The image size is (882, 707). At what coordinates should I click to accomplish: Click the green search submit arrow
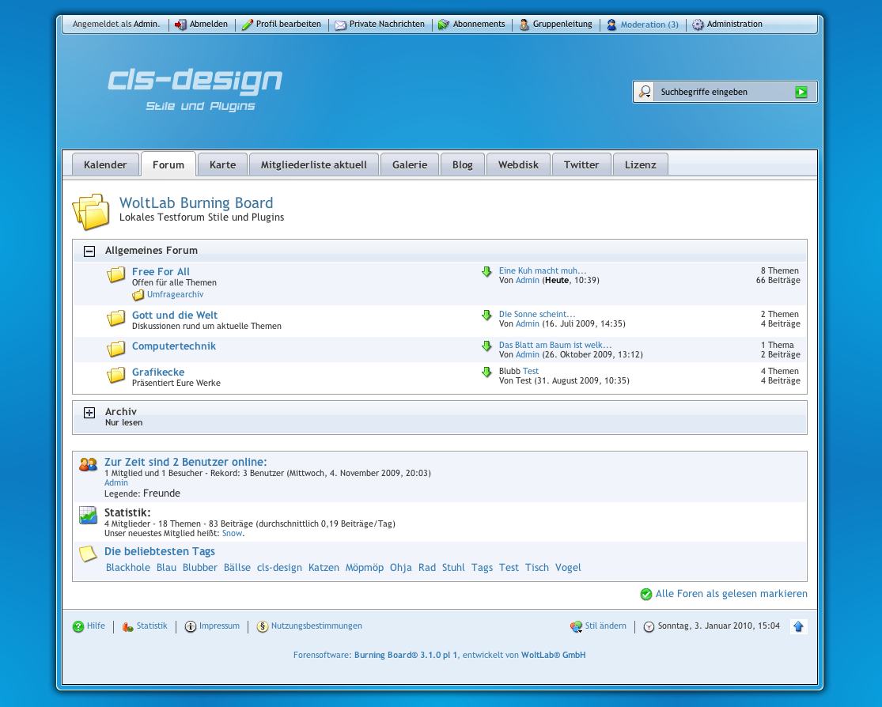(x=801, y=93)
